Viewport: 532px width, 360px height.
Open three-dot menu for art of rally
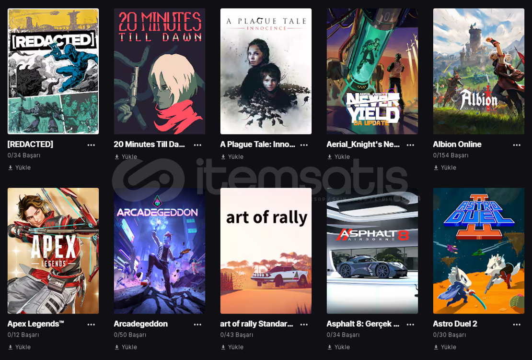coord(304,324)
